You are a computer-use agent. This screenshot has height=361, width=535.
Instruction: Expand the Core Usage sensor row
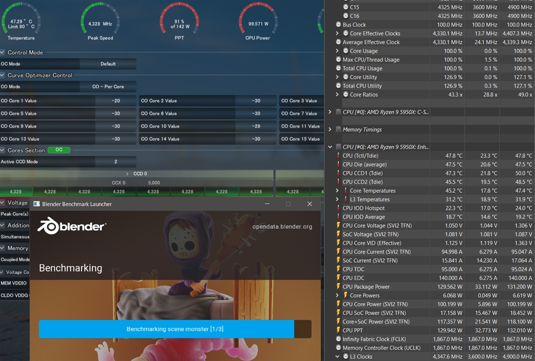click(x=337, y=51)
